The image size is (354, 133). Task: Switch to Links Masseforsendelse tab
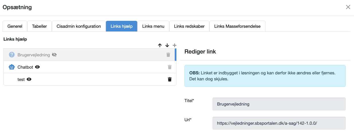pyautogui.click(x=237, y=26)
